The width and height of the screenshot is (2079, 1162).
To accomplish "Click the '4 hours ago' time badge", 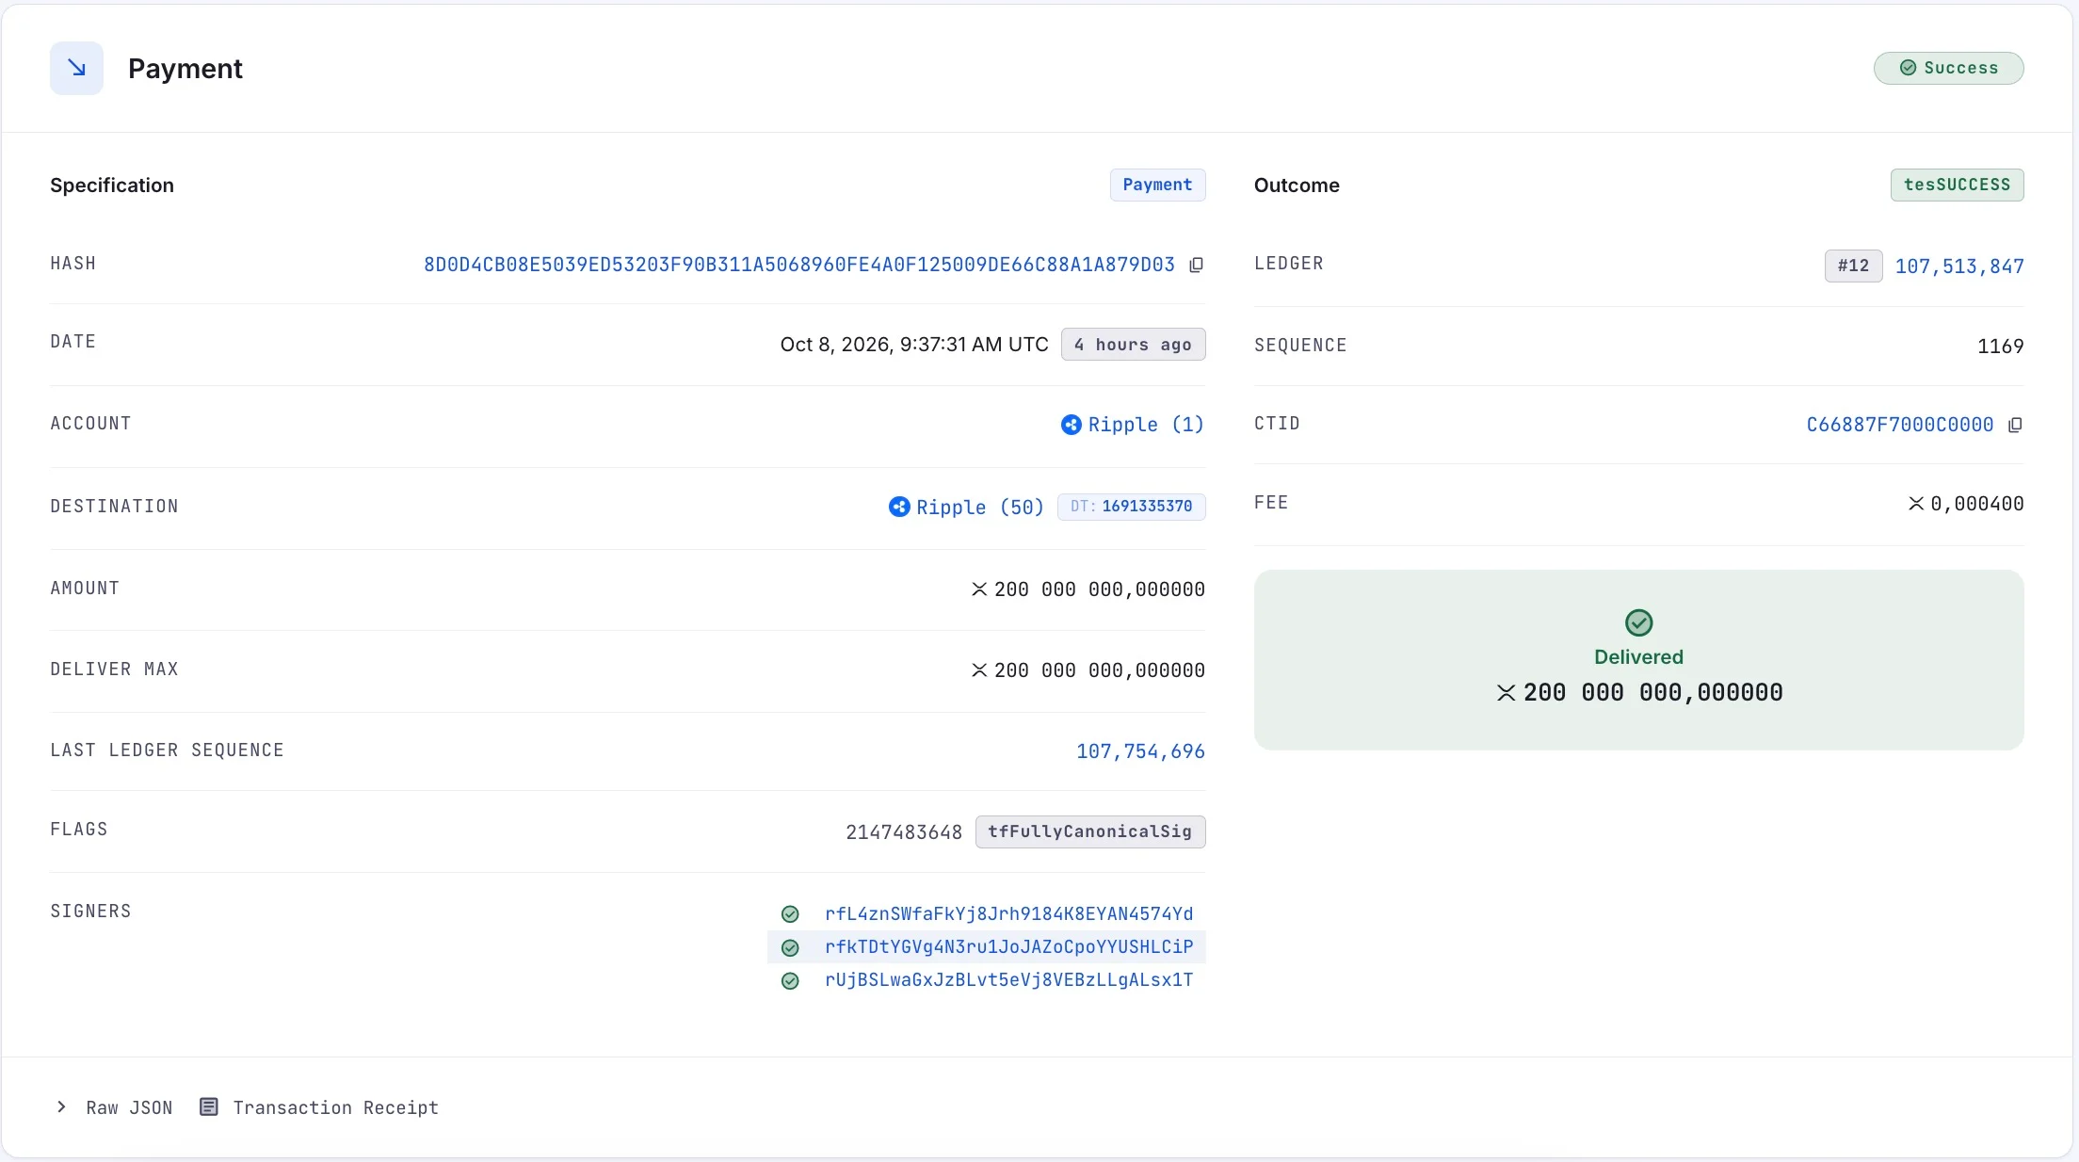I will (1133, 345).
